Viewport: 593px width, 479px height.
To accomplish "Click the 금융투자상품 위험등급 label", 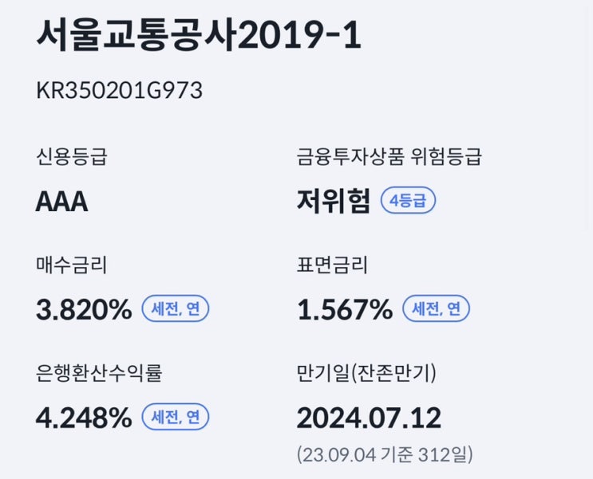I will tap(389, 156).
